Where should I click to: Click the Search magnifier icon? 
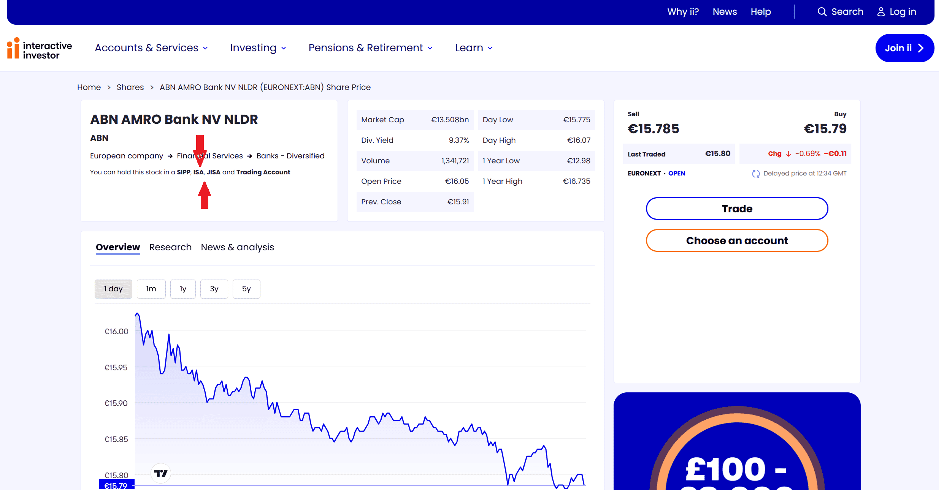click(822, 12)
